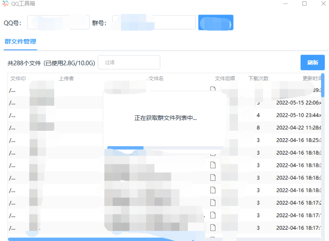This screenshot has width=329, height=241.
Task: Click the blue button beside the 群号 field
Action: pyautogui.click(x=216, y=22)
